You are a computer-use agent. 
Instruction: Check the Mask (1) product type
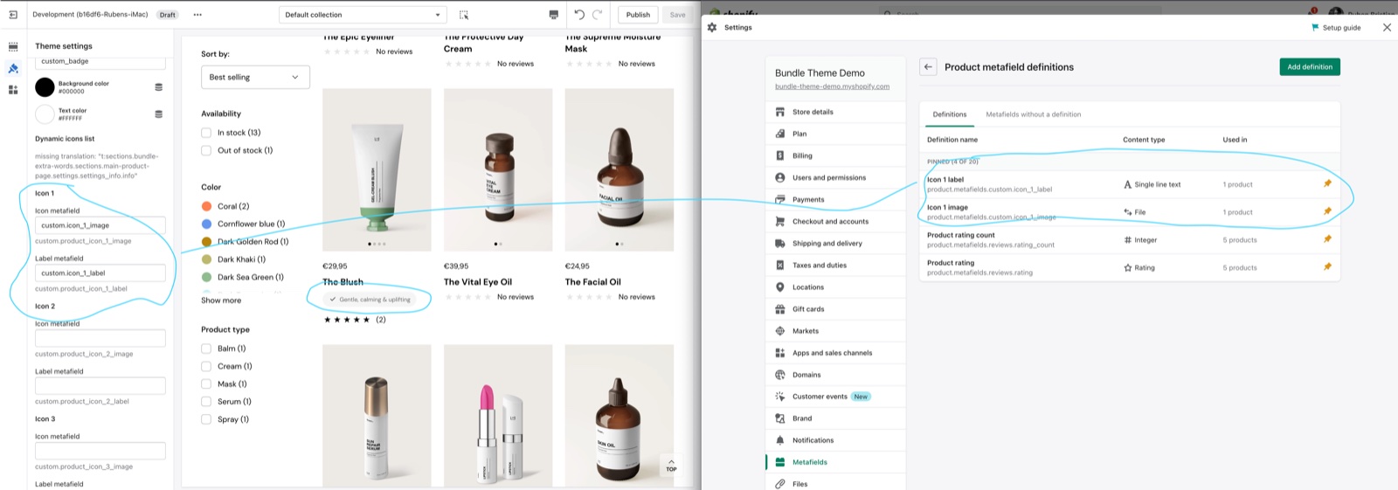206,383
